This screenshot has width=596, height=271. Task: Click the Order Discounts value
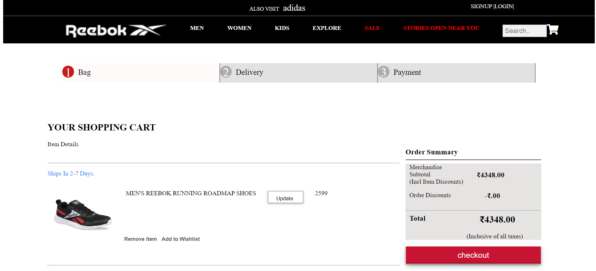(x=492, y=196)
